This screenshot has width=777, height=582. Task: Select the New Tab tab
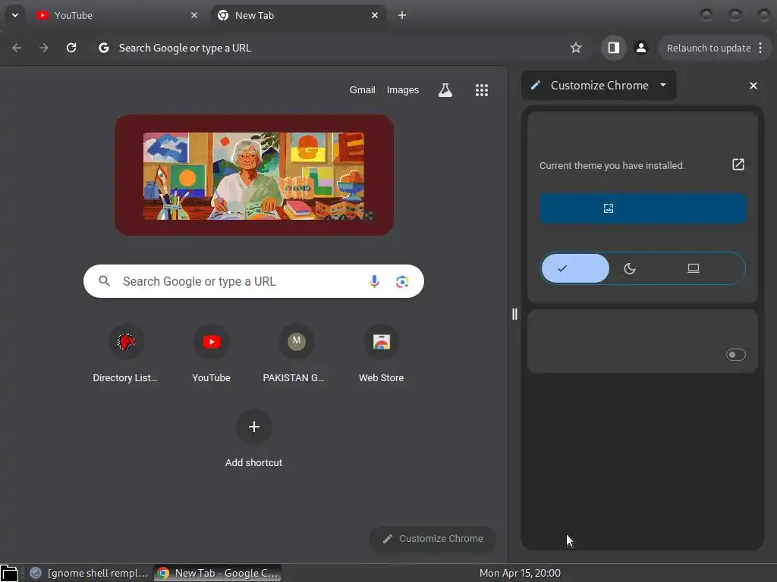[299, 15]
